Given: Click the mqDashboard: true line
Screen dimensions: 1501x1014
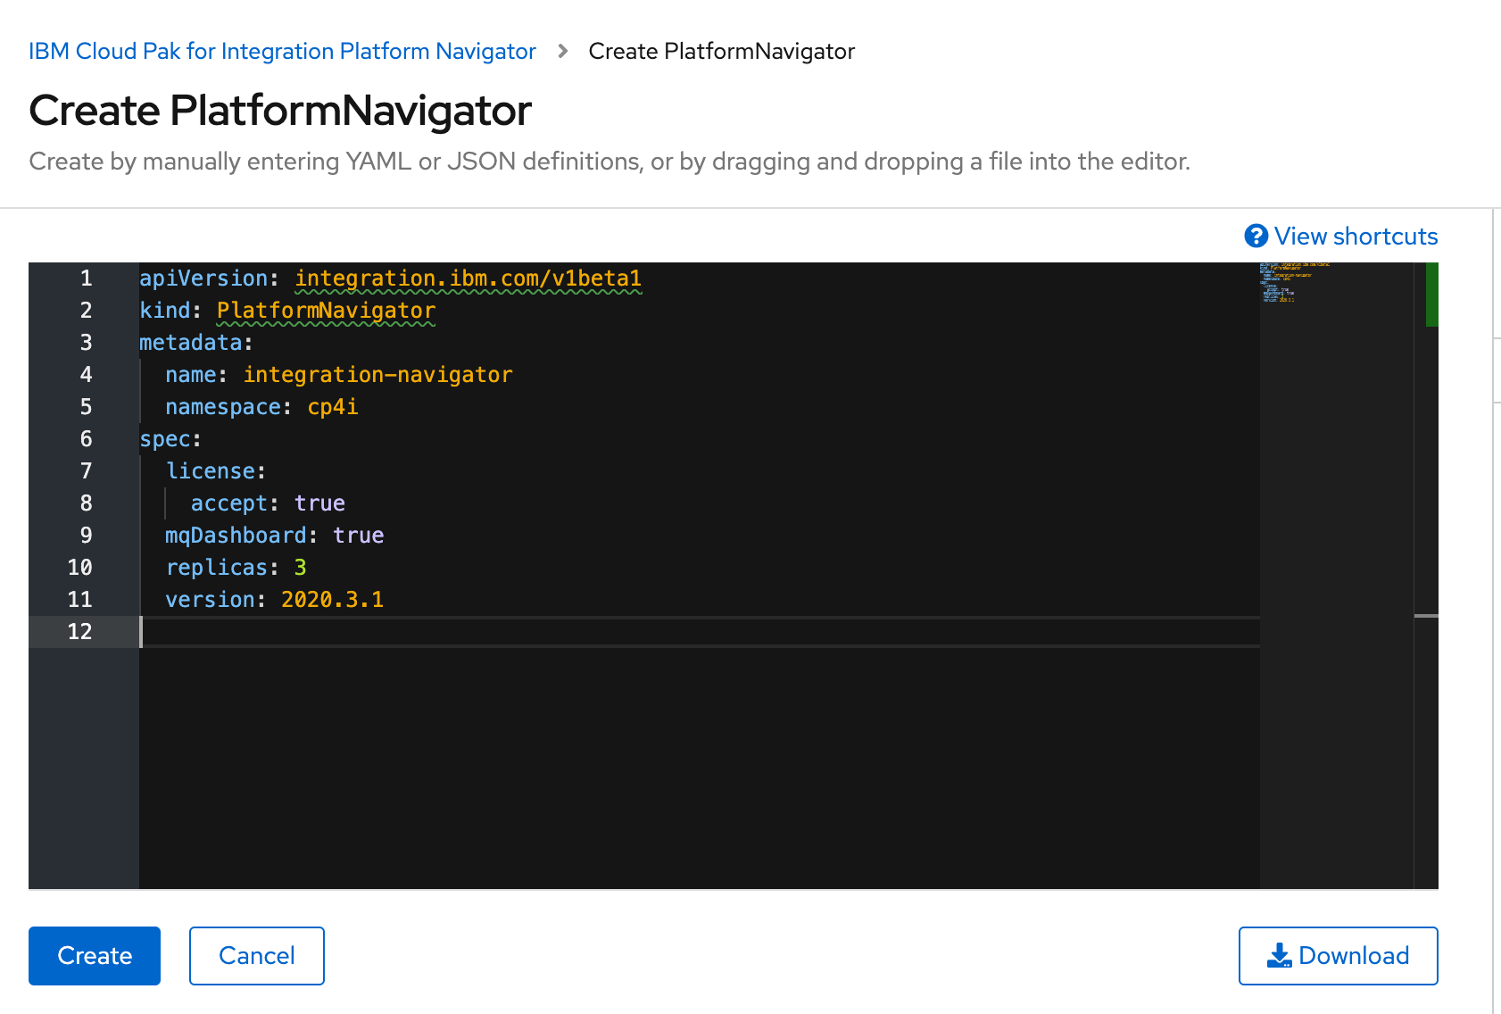Looking at the screenshot, I should coord(273,535).
